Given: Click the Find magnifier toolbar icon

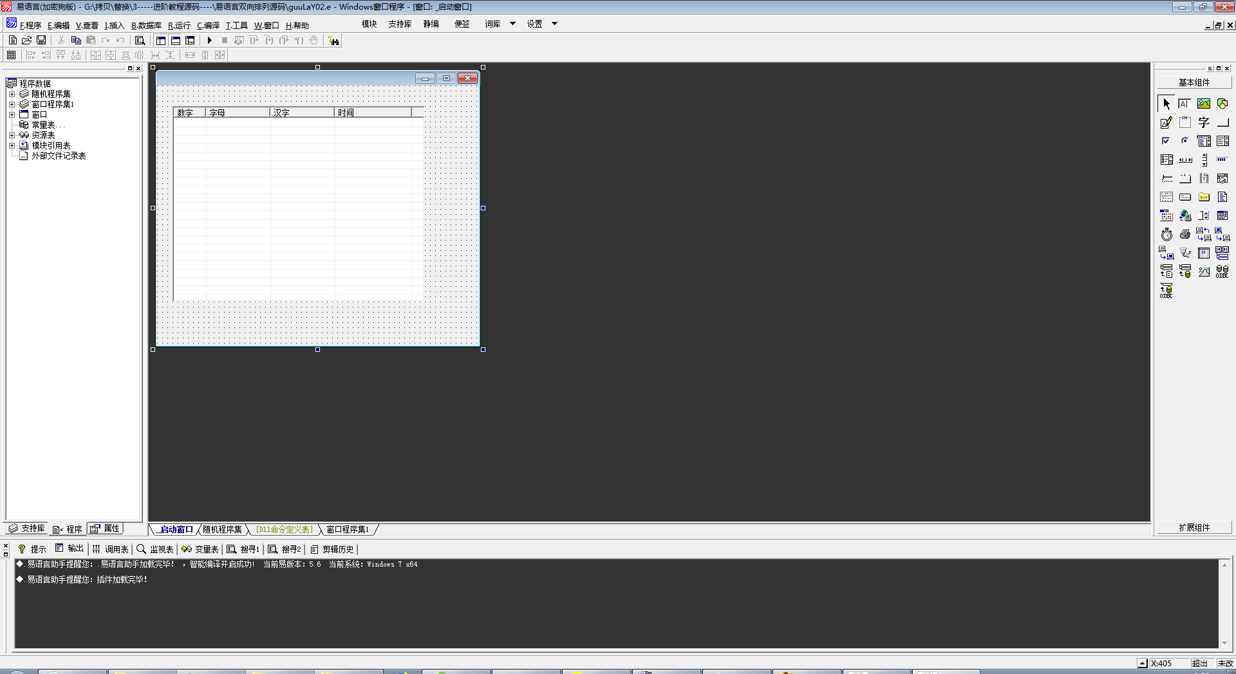Looking at the screenshot, I should 140,40.
